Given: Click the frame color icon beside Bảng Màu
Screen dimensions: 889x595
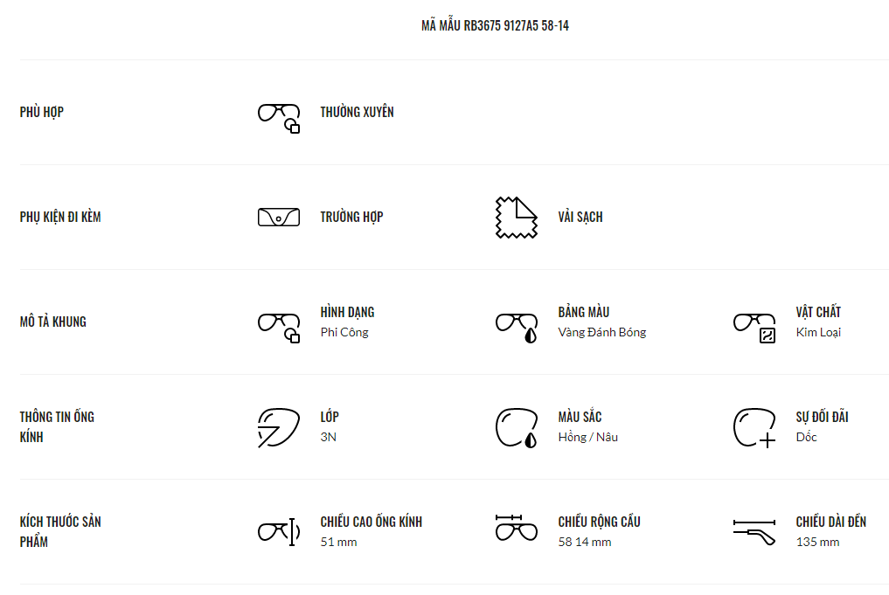Looking at the screenshot, I should (x=517, y=326).
